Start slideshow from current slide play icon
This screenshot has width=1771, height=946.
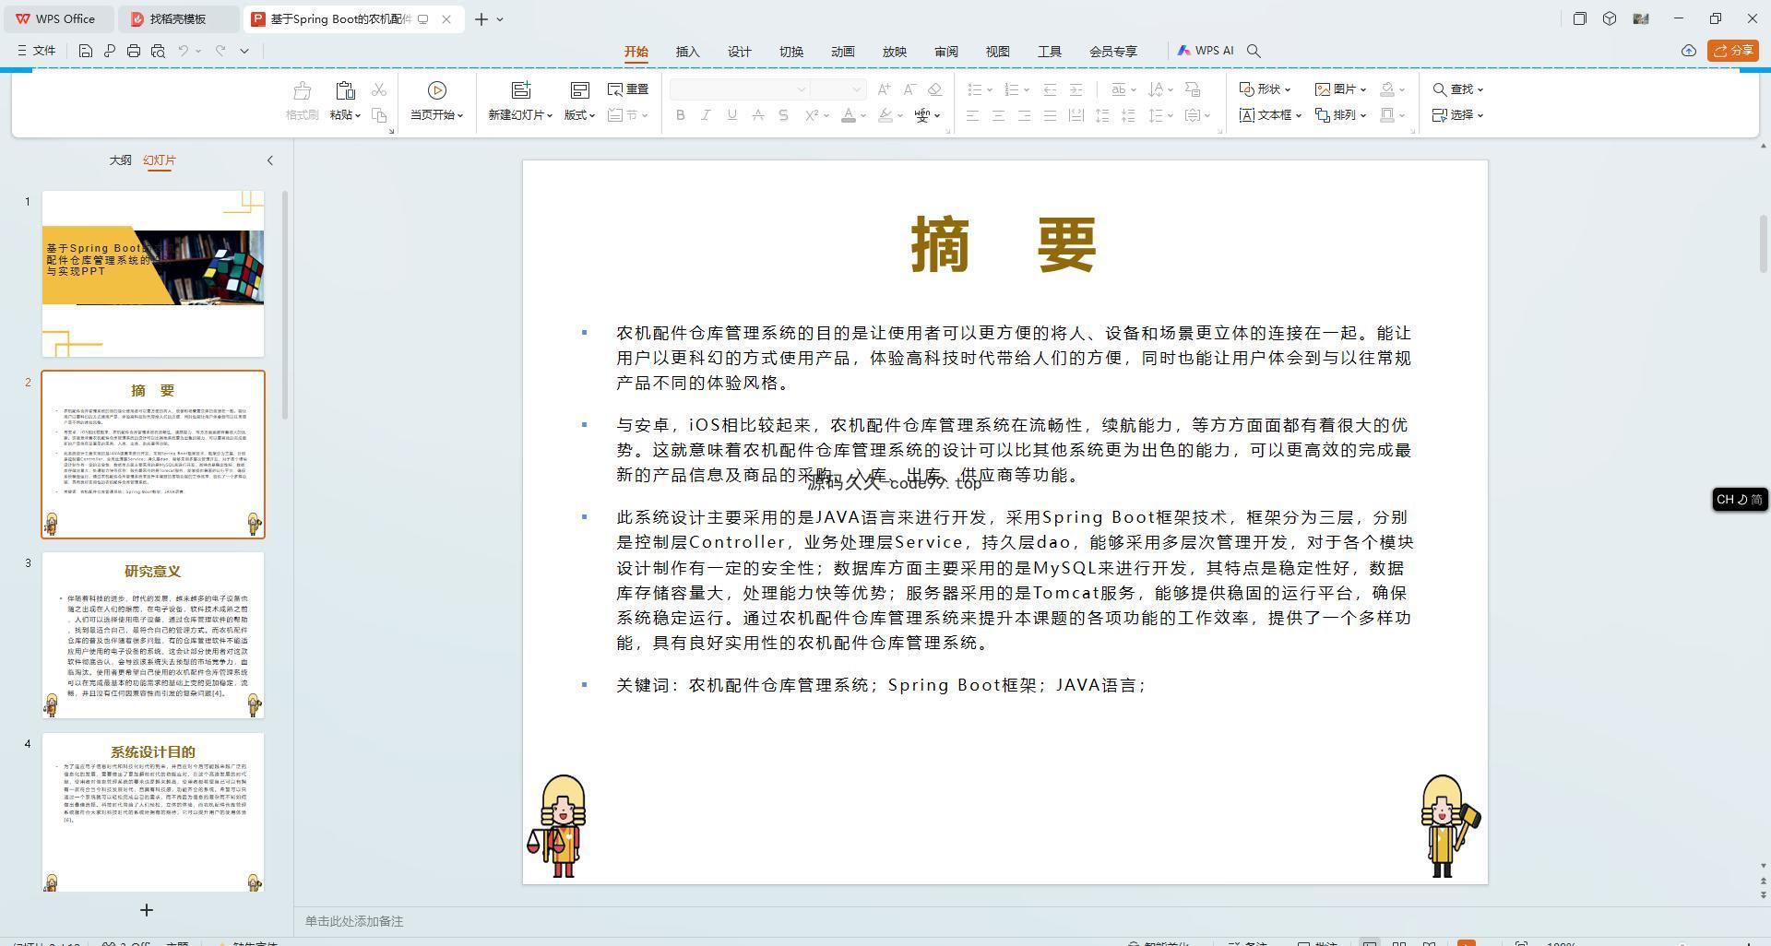pyautogui.click(x=437, y=90)
